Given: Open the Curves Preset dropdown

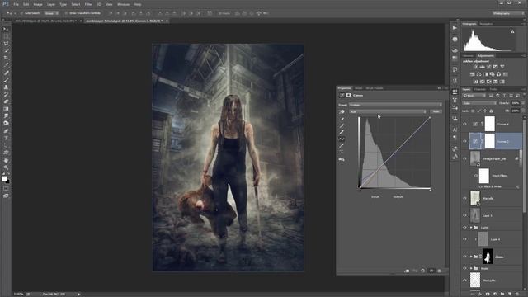Looking at the screenshot, I should 395,105.
